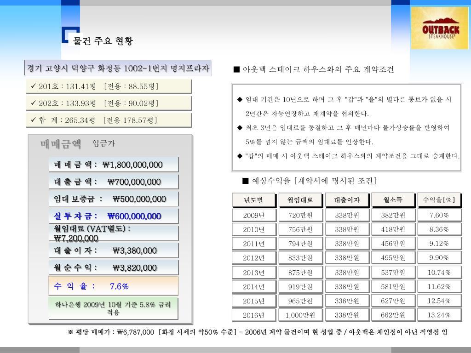Select the '756만원' rent cell
The height and width of the screenshot is (353, 471).
pyautogui.click(x=300, y=229)
